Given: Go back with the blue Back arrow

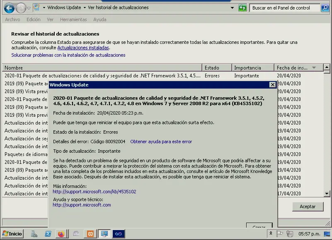Looking at the screenshot, I should [9, 8].
